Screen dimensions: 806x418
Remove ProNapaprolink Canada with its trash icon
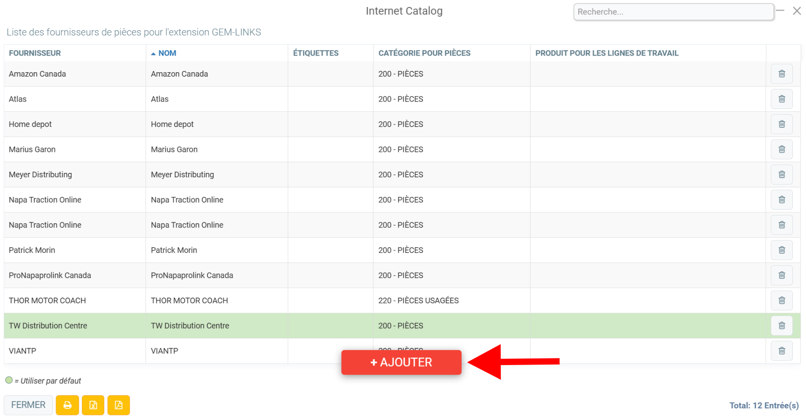click(781, 275)
